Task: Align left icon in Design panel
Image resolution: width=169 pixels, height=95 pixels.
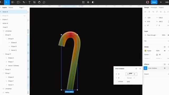Action: 145,12
